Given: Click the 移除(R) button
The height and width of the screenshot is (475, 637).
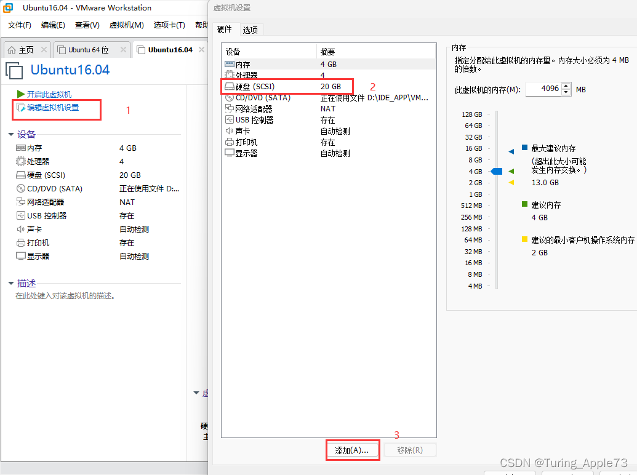Looking at the screenshot, I should [410, 450].
